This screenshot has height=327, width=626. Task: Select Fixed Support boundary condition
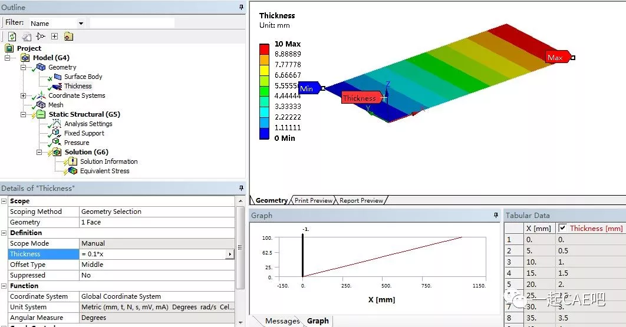84,133
